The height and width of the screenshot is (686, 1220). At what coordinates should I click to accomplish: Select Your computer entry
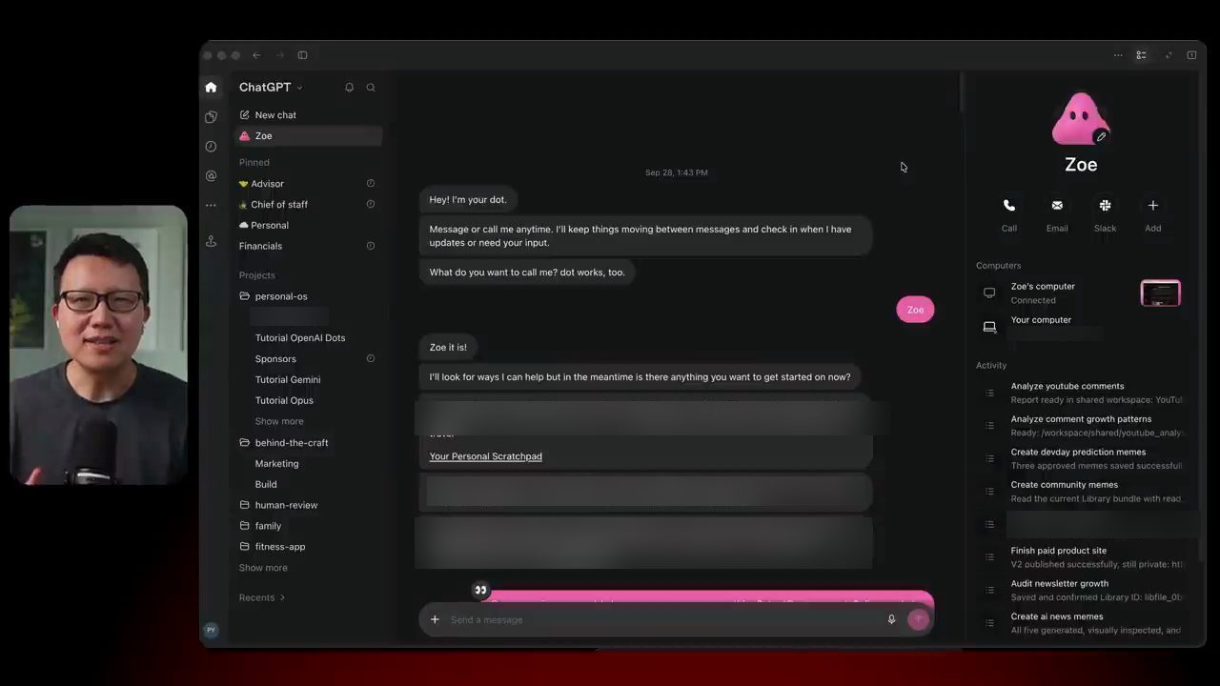coord(1041,320)
